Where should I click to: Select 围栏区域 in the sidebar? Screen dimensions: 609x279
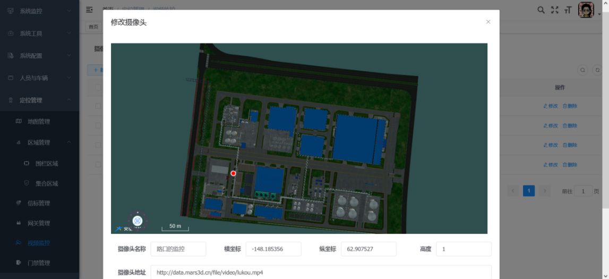click(46, 164)
